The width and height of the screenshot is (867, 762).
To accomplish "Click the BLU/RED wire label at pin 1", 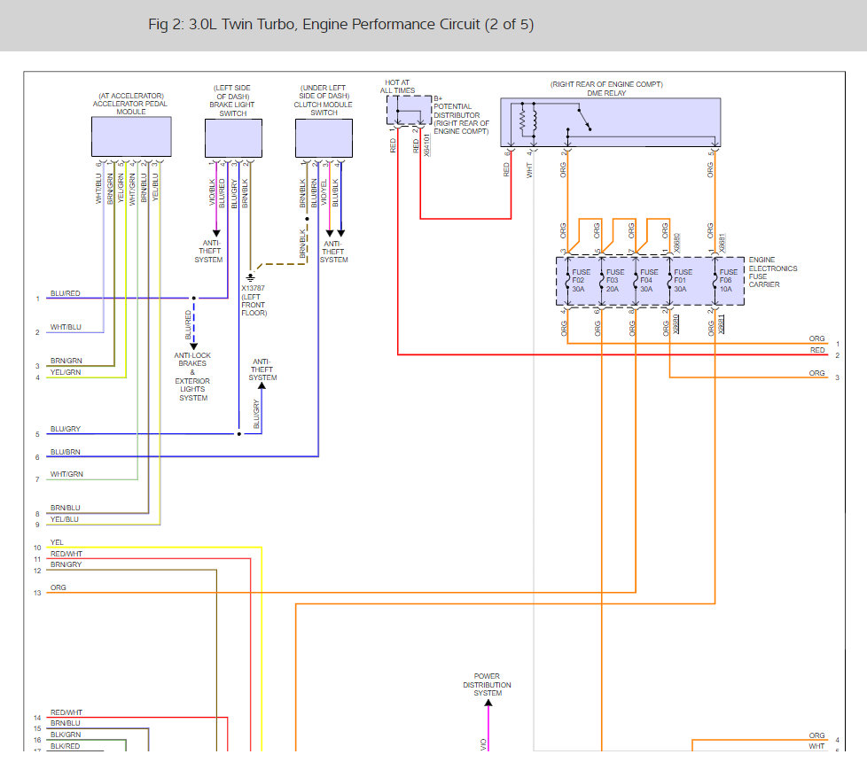I will coord(66,293).
